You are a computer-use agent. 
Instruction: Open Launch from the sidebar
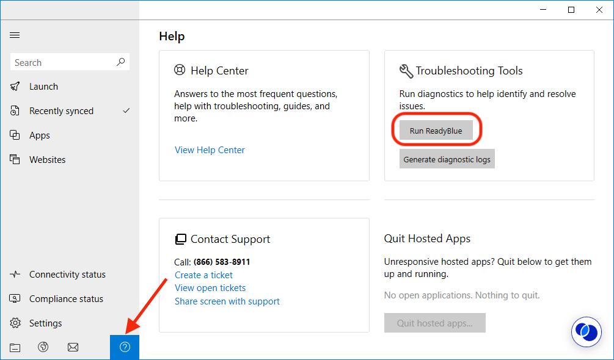44,87
